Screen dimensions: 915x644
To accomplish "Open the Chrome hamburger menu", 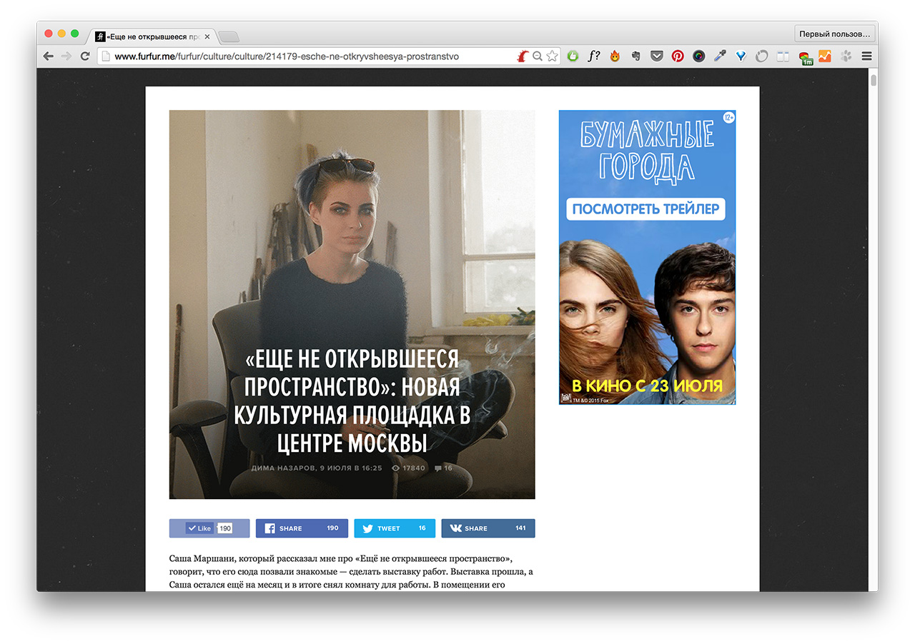I will 866,56.
